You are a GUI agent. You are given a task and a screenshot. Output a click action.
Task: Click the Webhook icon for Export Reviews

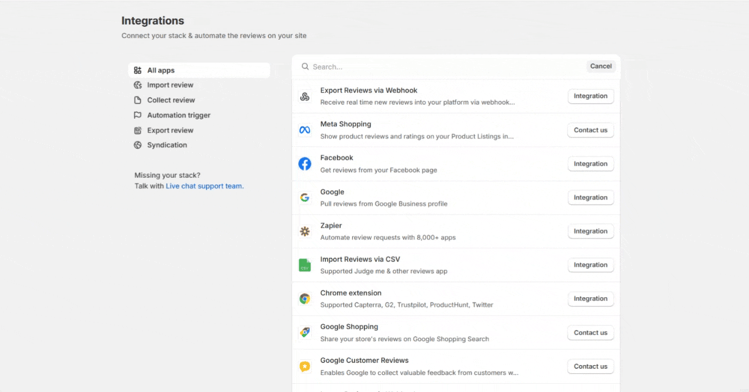305,97
